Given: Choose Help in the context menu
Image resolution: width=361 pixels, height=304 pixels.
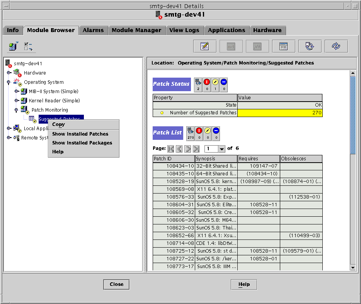Looking at the screenshot, I should 83,152.
